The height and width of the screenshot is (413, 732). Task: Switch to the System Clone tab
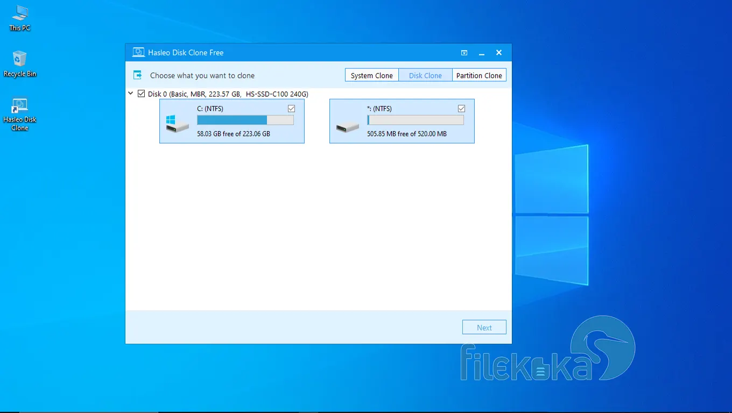pos(372,75)
